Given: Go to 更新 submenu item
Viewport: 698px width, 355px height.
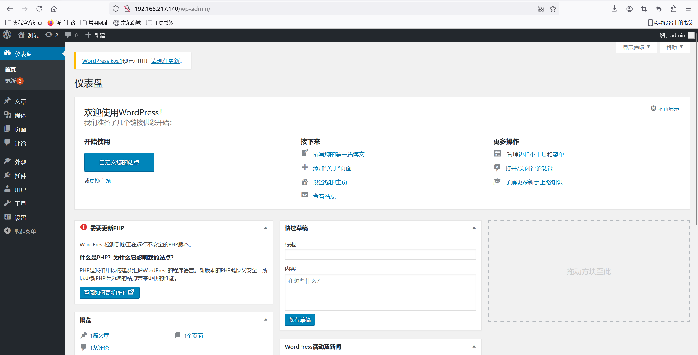Looking at the screenshot, I should click(10, 81).
